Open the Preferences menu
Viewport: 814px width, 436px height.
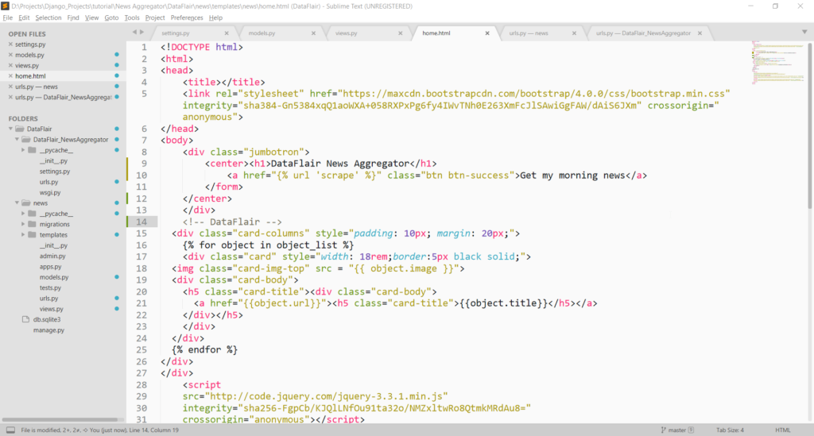point(186,17)
